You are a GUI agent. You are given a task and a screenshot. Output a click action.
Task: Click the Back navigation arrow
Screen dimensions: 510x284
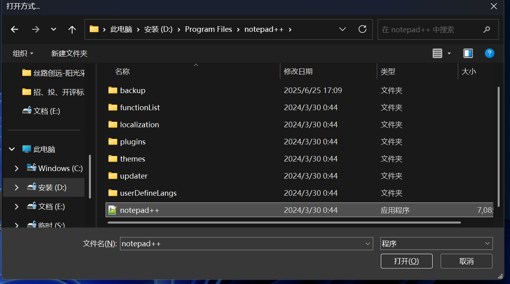15,29
